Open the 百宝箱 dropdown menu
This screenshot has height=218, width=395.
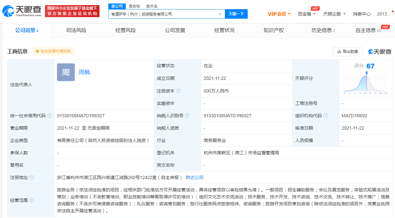click(307, 14)
